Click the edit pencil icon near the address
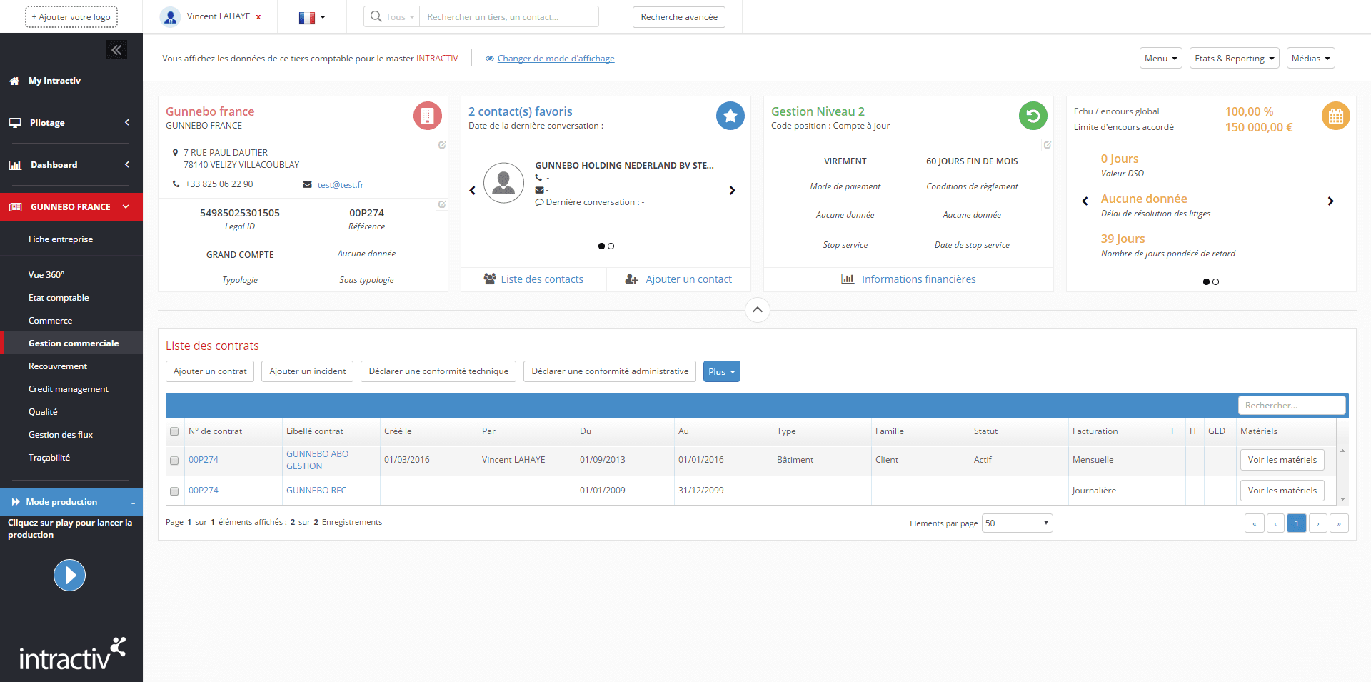The height and width of the screenshot is (682, 1371). [442, 145]
